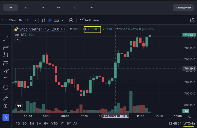Expand the chart style dropdown arrow
The width and height of the screenshot is (197, 128).
[63, 20]
